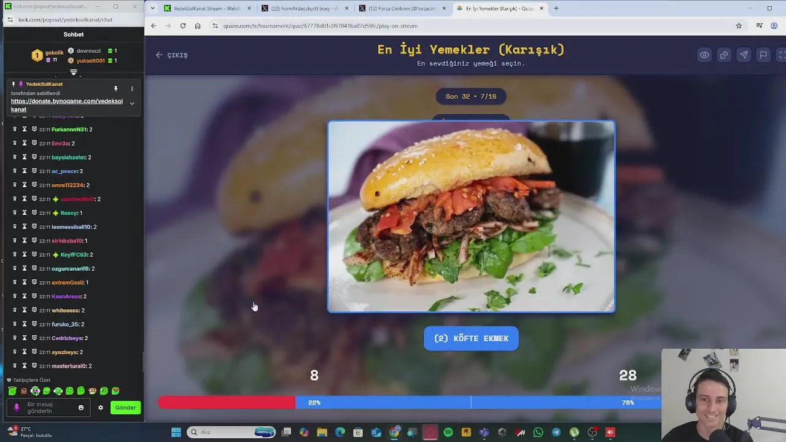Open a new browser tab

(556, 9)
